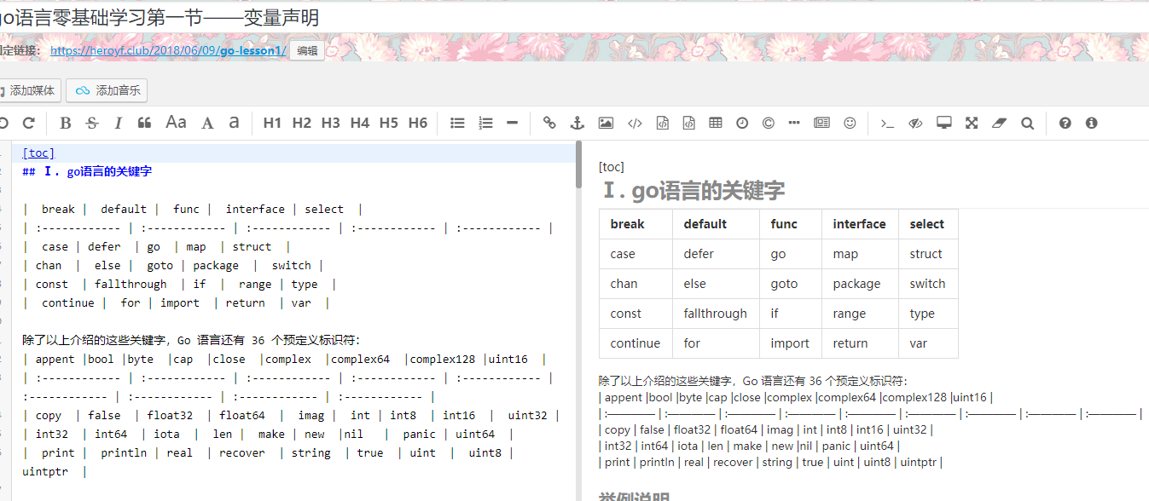Insert preformatted text with first file-code icon
This screenshot has height=501, width=1149.
(662, 123)
